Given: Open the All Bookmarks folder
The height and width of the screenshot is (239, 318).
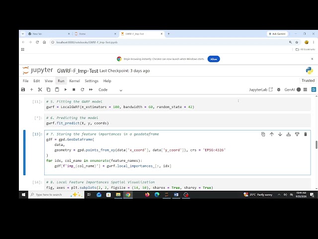Looking at the screenshot, I should 306,49.
